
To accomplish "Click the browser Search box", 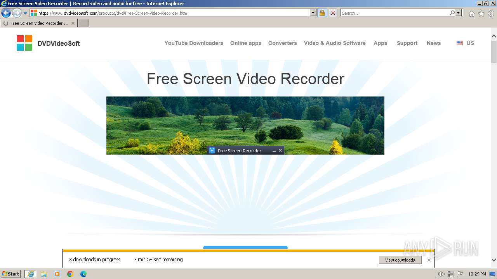I will (394, 13).
